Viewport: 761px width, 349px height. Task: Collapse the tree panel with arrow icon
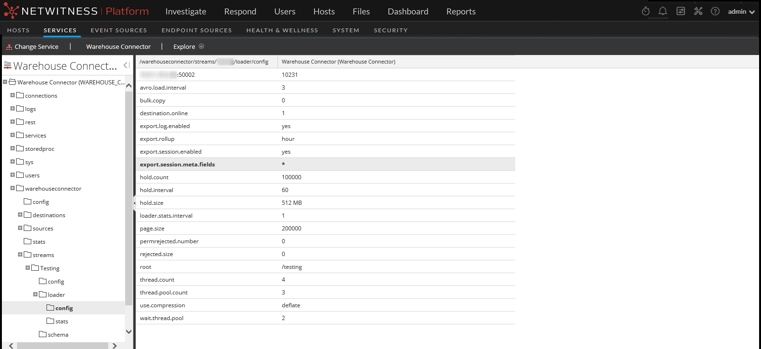126,65
